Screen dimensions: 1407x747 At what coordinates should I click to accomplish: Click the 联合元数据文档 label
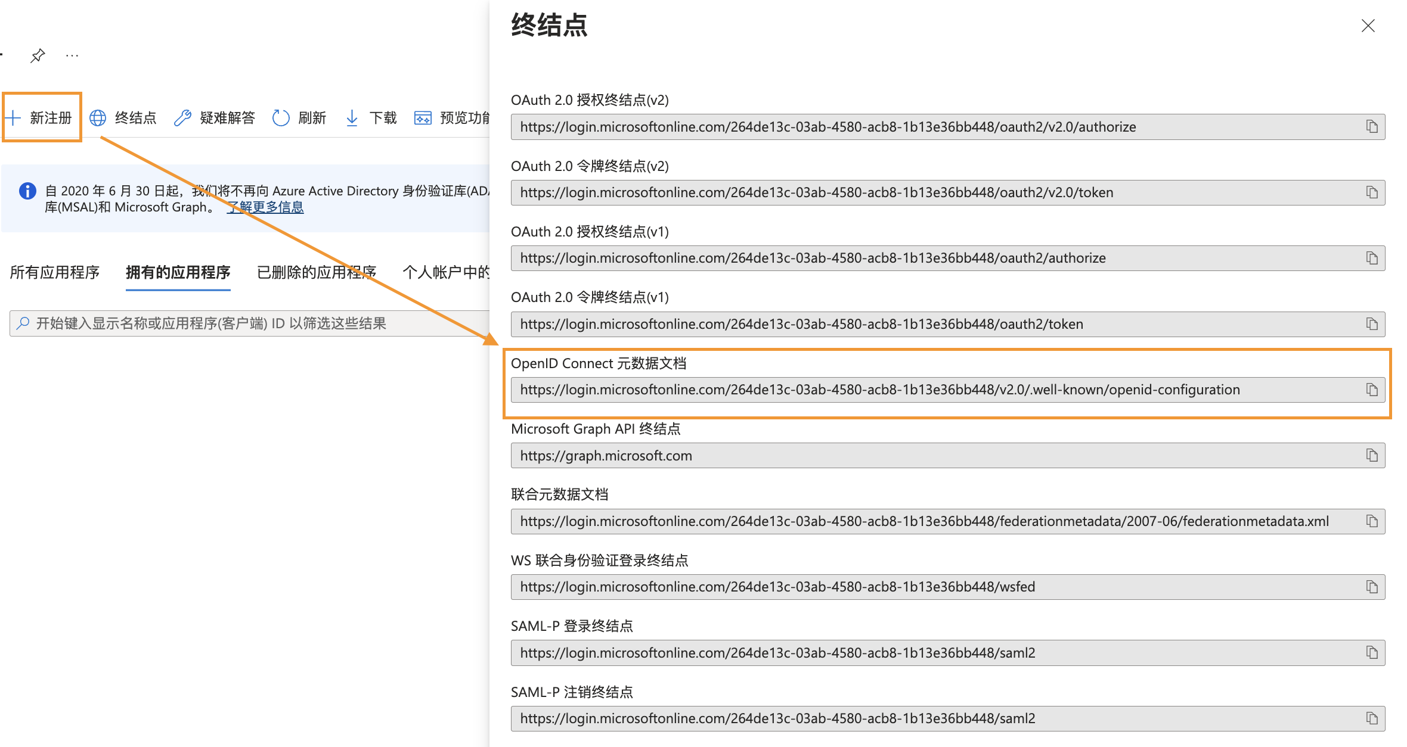click(x=560, y=494)
